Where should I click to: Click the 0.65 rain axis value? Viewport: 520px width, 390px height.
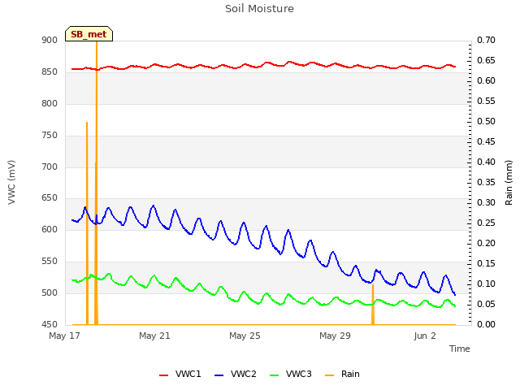click(x=486, y=60)
